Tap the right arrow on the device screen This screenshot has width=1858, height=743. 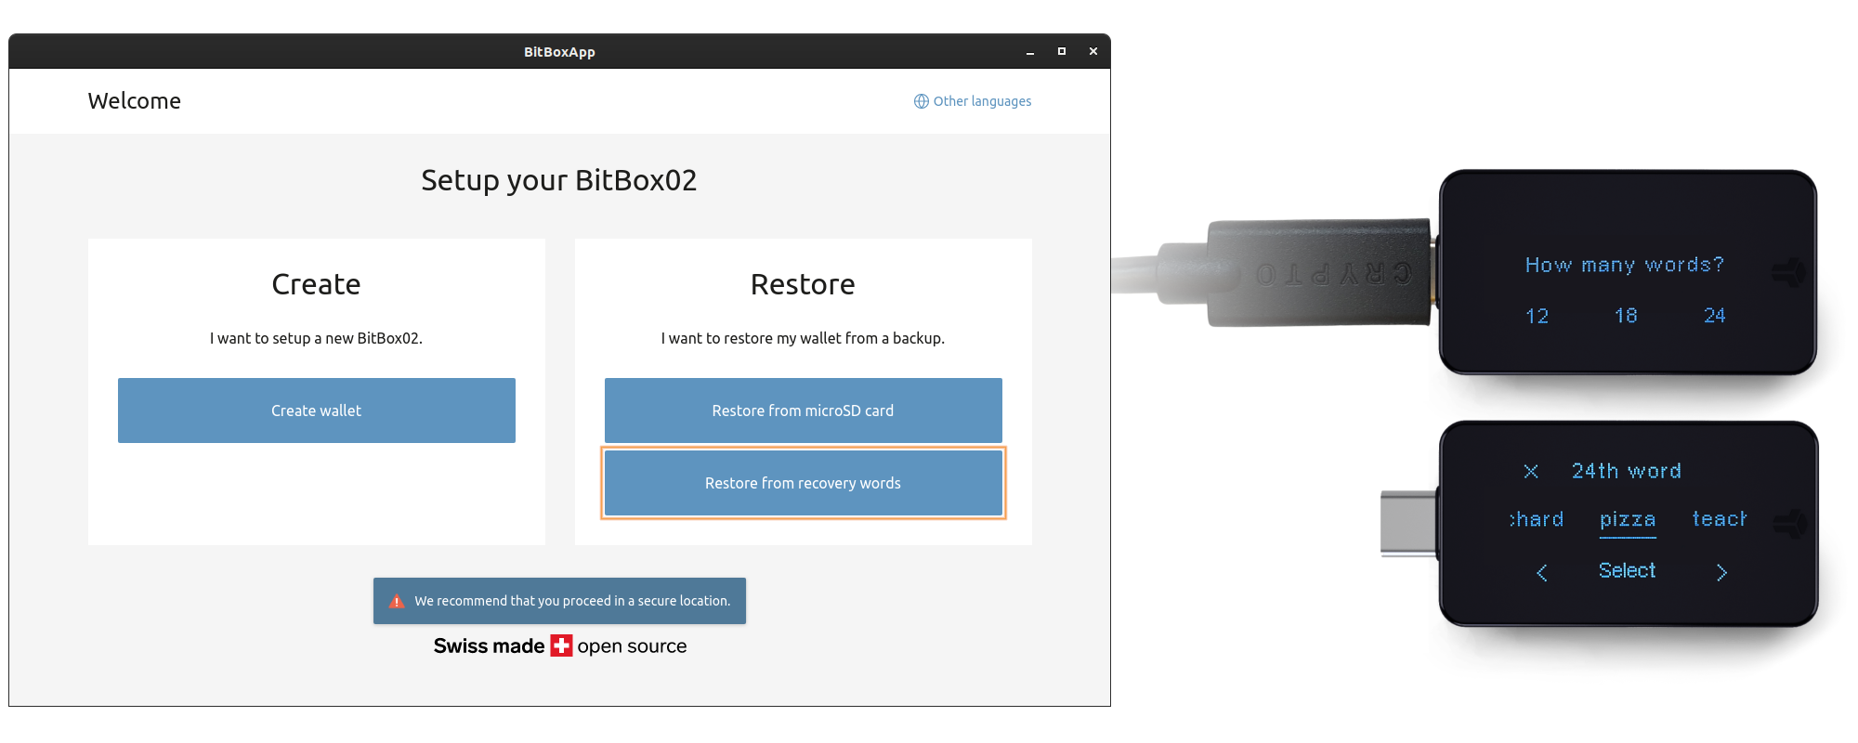(1721, 572)
